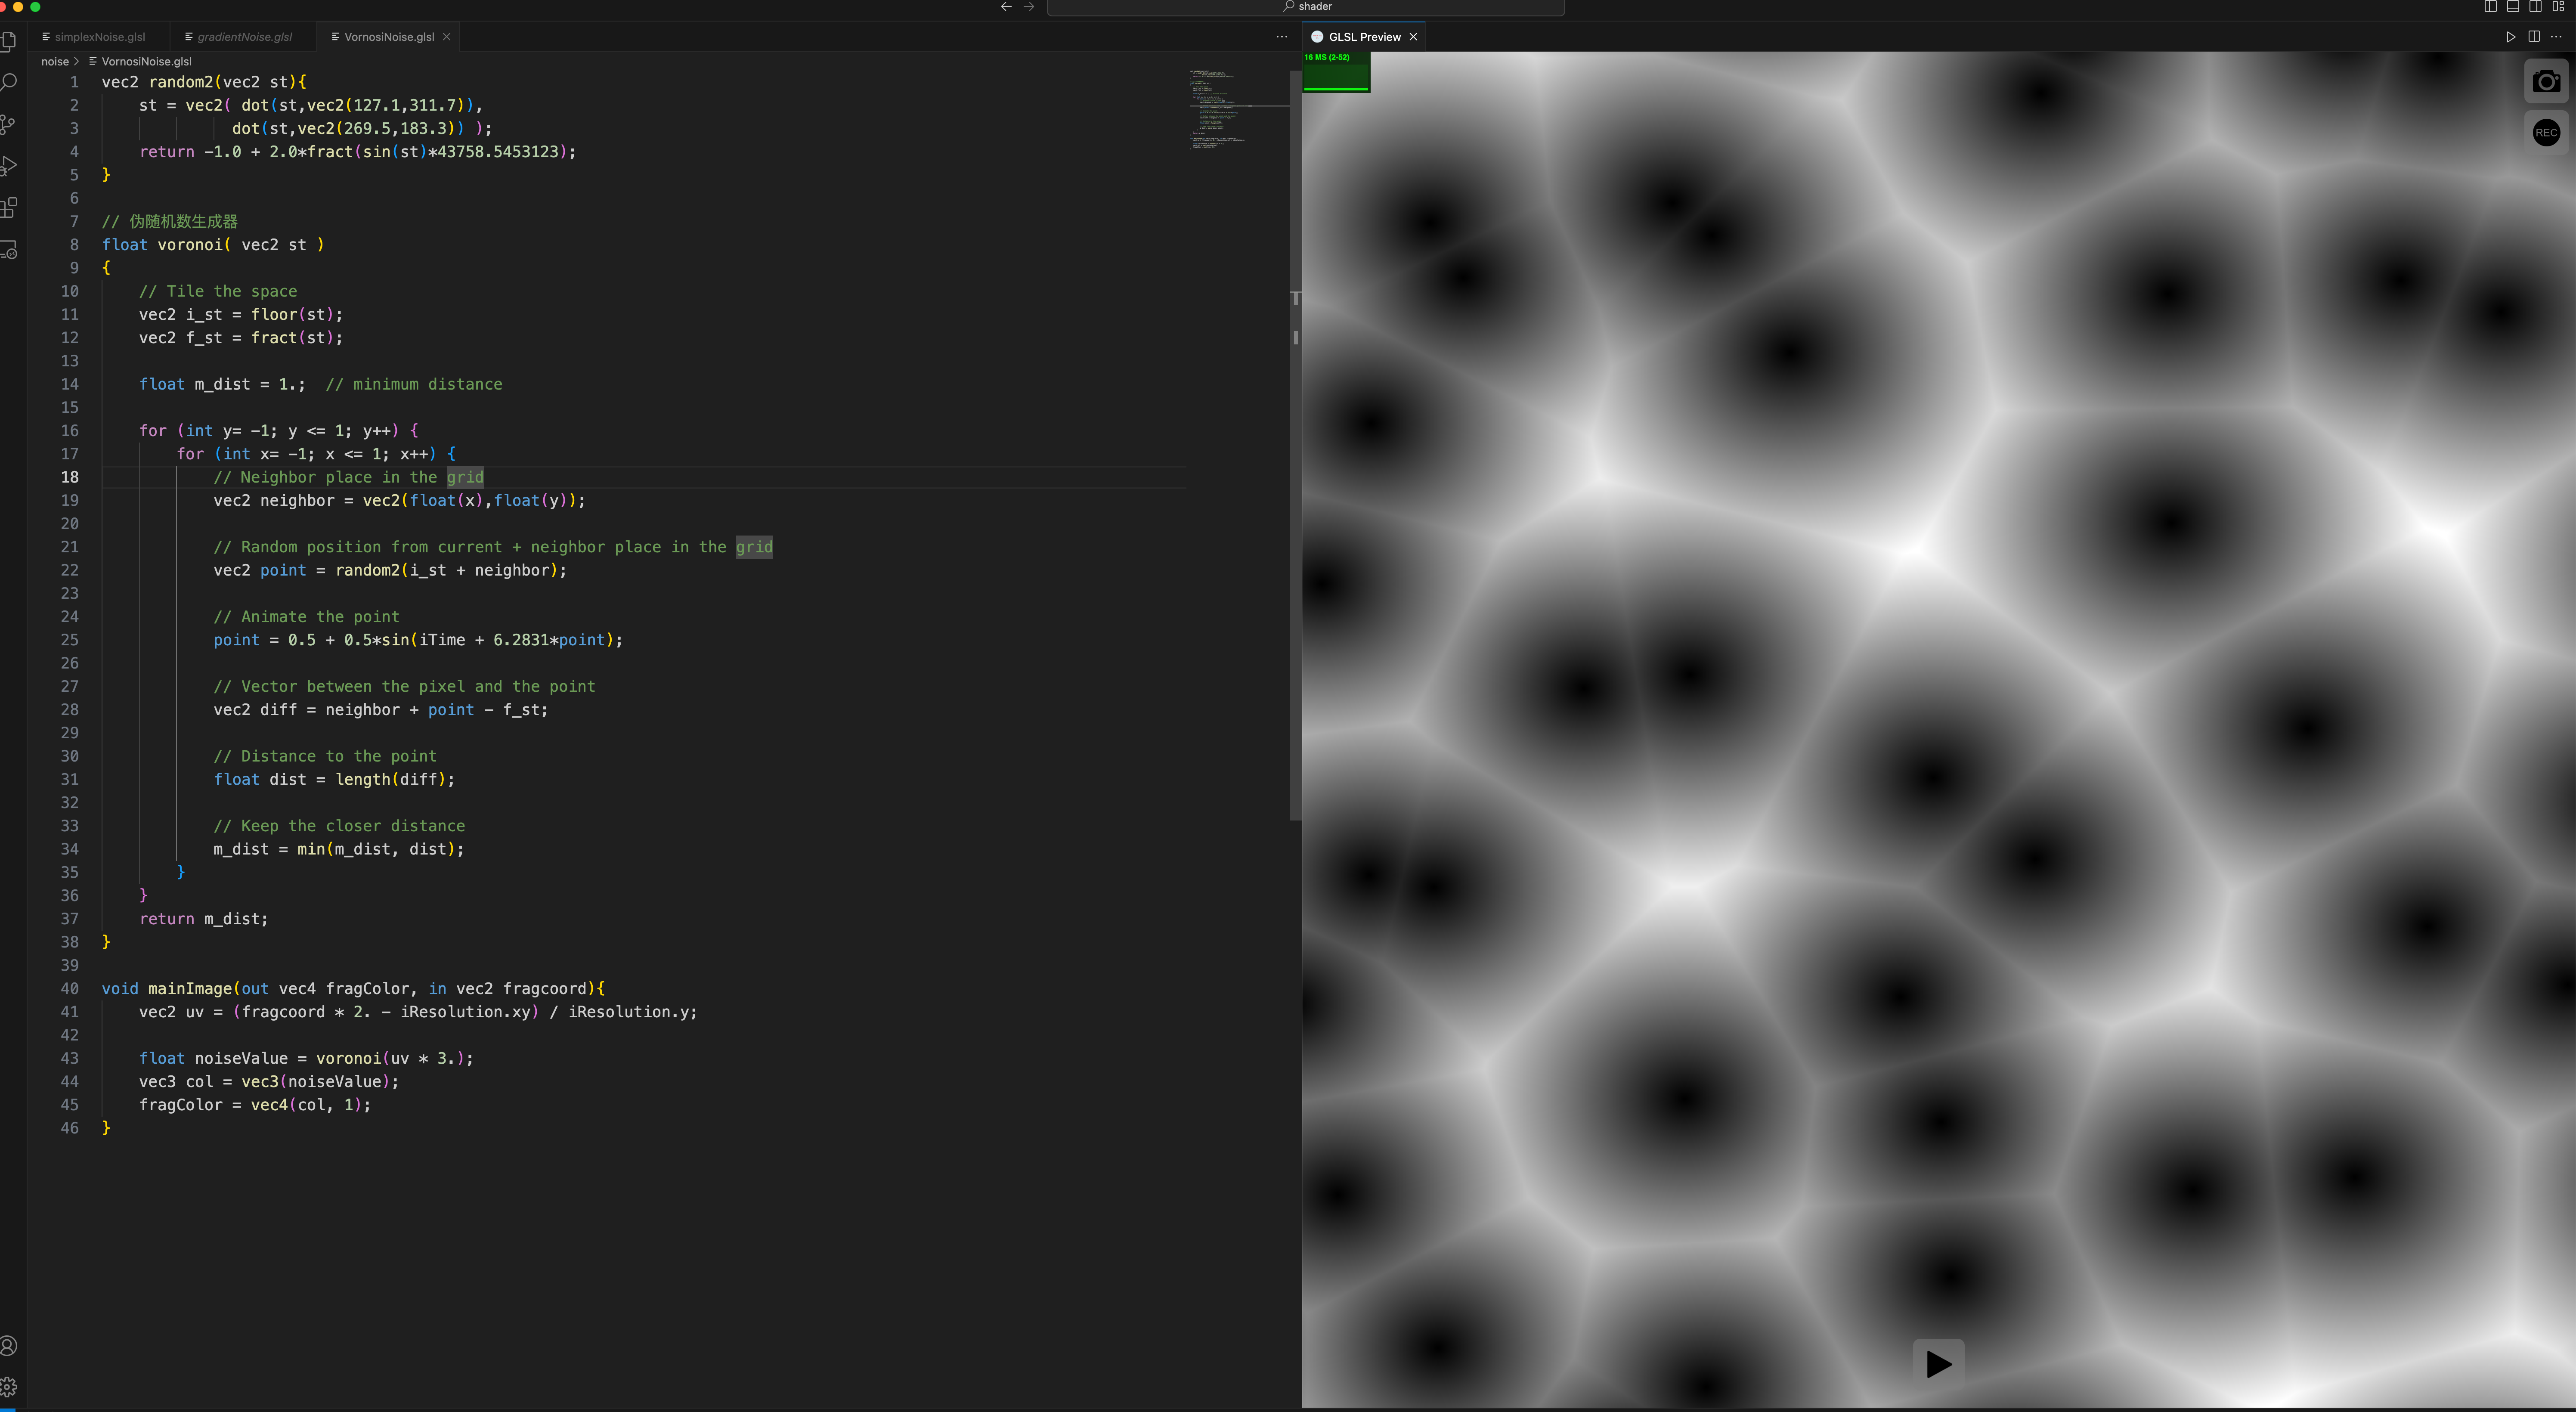The height and width of the screenshot is (1412, 2576).
Task: Close the GLSL Preview tab
Action: point(1413,37)
